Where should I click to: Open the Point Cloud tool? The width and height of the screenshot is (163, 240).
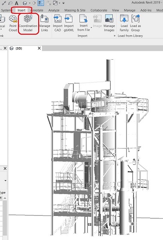(x=13, y=24)
